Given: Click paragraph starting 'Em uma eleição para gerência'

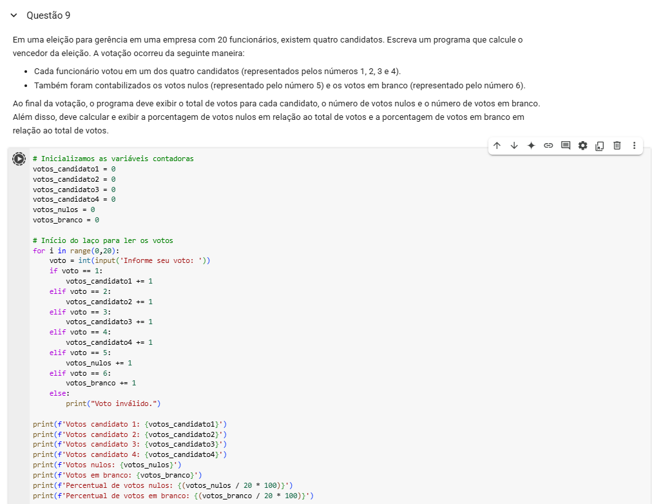Looking at the screenshot, I should (268, 46).
